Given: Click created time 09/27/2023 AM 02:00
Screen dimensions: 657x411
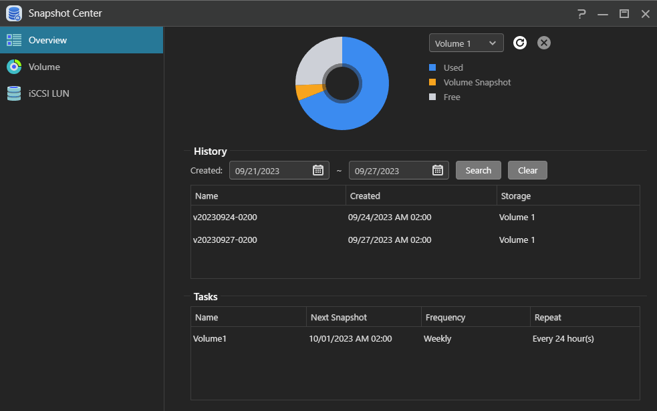Looking at the screenshot, I should tap(390, 240).
